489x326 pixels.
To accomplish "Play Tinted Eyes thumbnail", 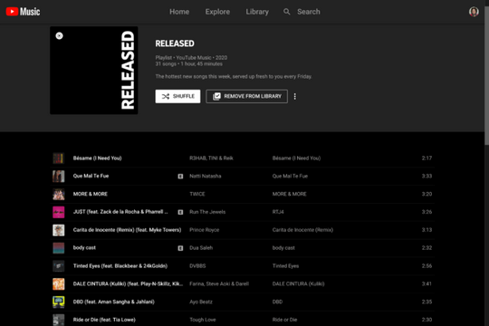I will tap(59, 266).
